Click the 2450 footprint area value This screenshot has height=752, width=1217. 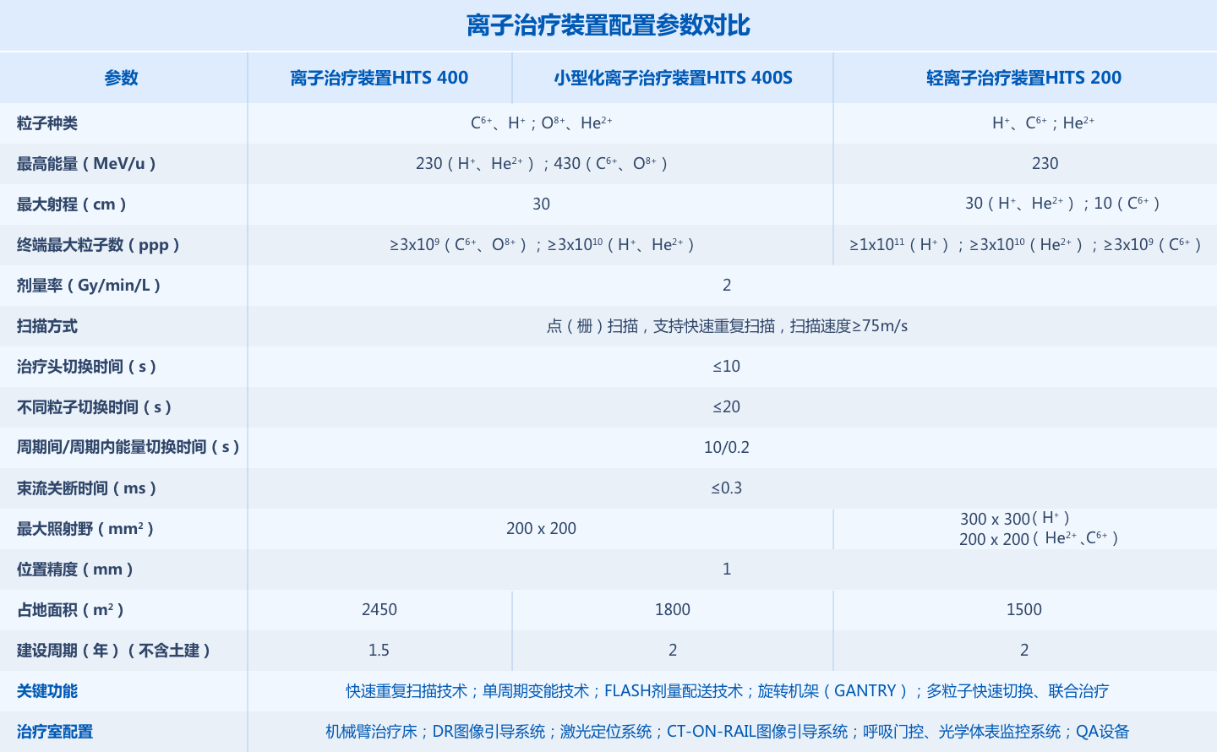(x=379, y=610)
